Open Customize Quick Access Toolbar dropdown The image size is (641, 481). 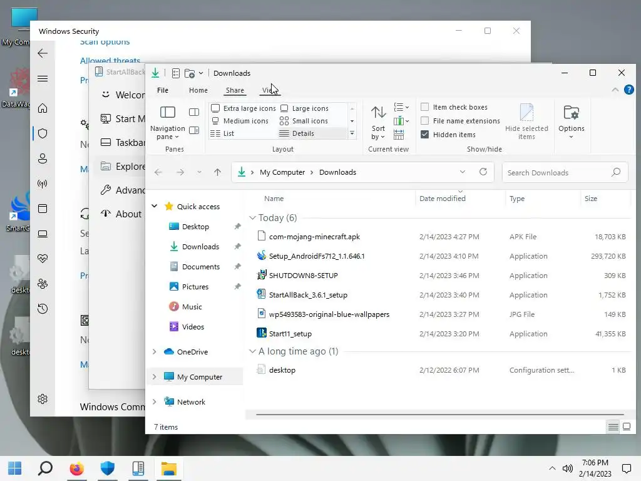tap(201, 73)
